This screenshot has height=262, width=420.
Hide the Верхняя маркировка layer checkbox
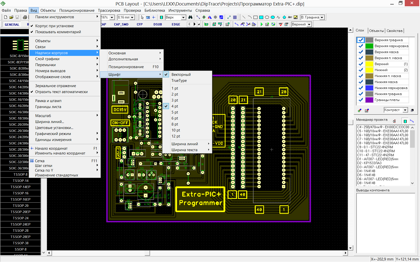[361, 46]
